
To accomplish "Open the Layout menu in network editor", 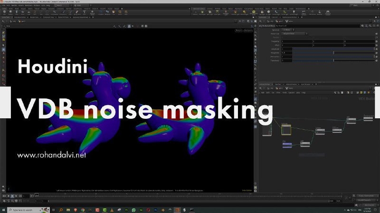I will coord(292,92).
